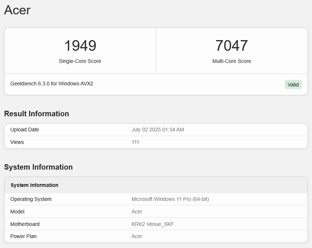Click Microsoft Windows 11 Pro value

tap(171, 199)
